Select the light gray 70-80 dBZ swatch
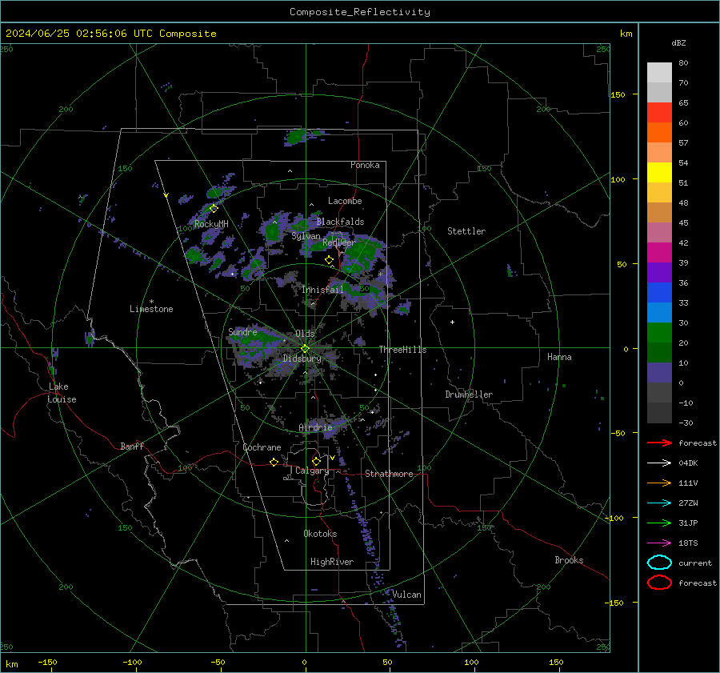Viewport: 720px width, 673px height. click(x=659, y=73)
